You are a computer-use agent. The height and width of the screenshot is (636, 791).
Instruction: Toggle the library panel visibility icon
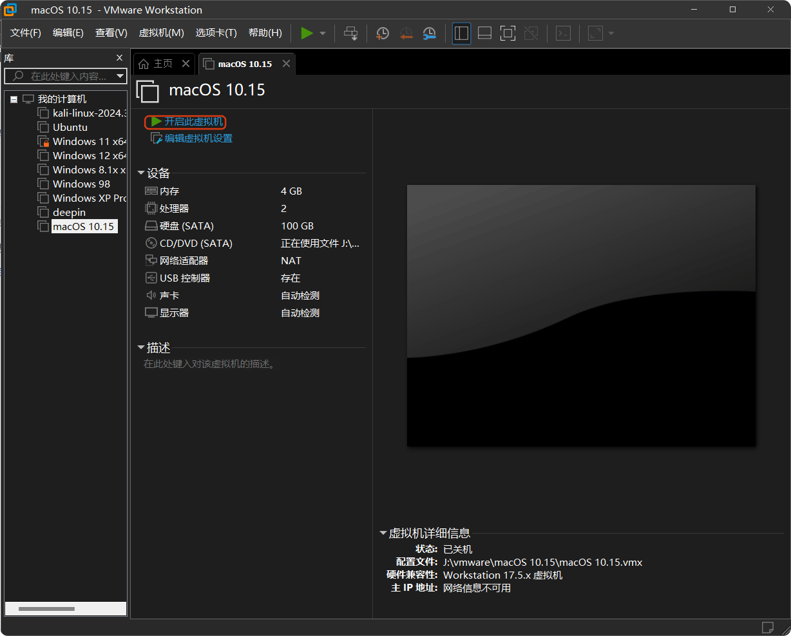click(461, 33)
